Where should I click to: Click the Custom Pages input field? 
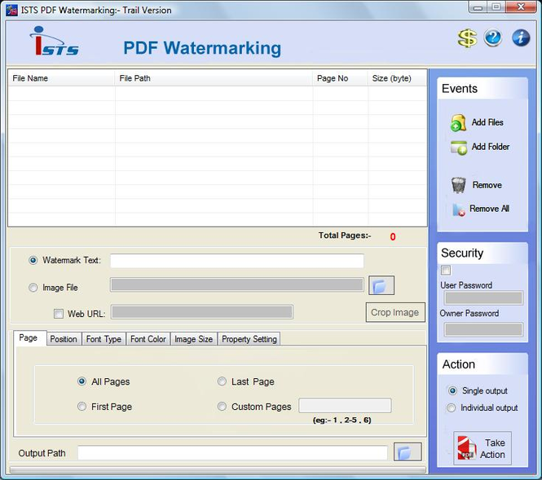pos(345,405)
